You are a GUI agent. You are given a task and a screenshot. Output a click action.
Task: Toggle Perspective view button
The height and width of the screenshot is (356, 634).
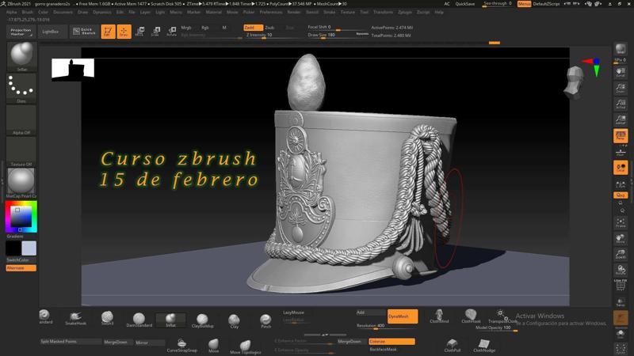coord(621,135)
